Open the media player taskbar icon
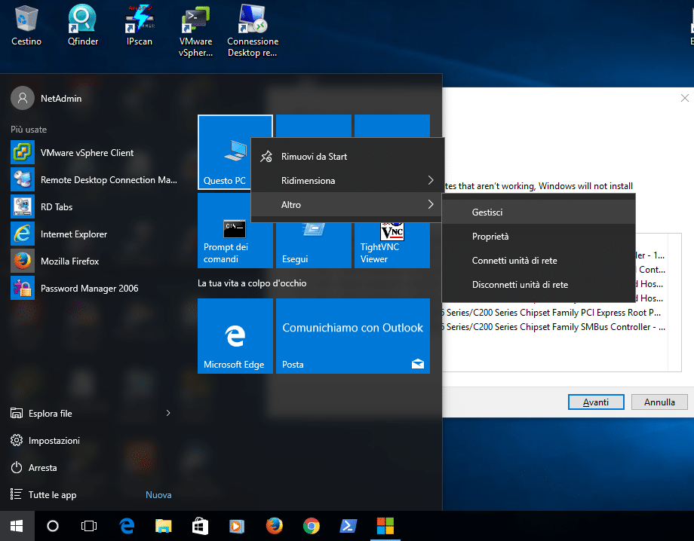The image size is (694, 541). pos(237,526)
